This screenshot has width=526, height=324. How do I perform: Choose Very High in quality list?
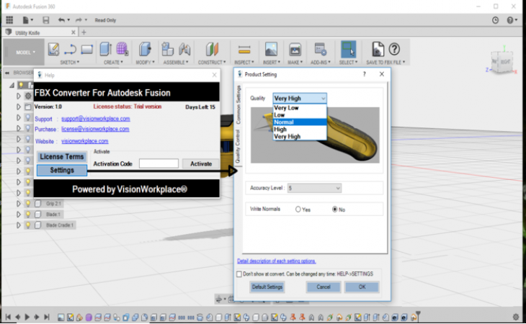[x=300, y=136]
